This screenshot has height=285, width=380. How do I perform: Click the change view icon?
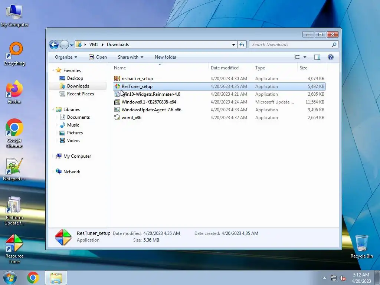click(297, 57)
